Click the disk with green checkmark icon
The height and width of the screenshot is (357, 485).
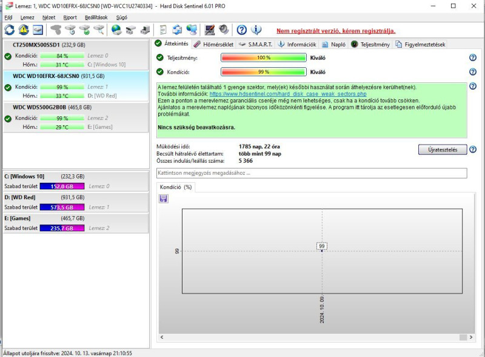coord(84,30)
